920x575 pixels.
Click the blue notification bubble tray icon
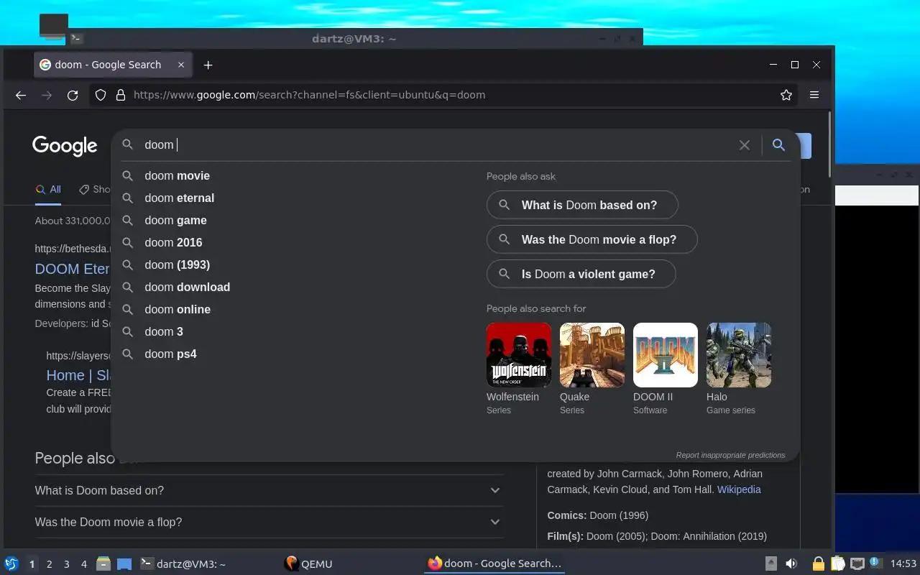(875, 562)
